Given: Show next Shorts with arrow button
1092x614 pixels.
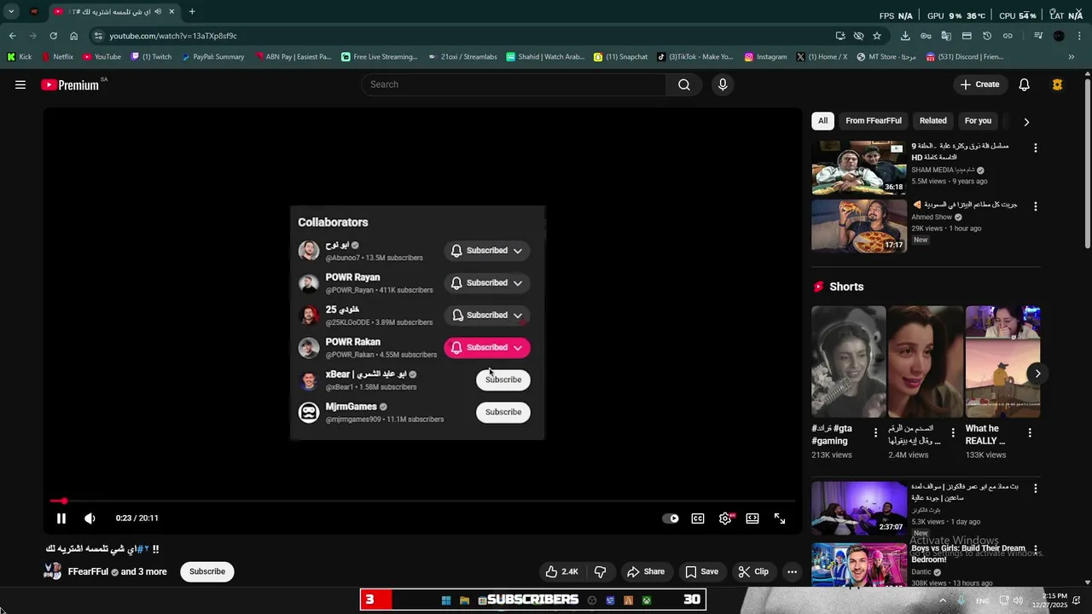Looking at the screenshot, I should point(1037,374).
